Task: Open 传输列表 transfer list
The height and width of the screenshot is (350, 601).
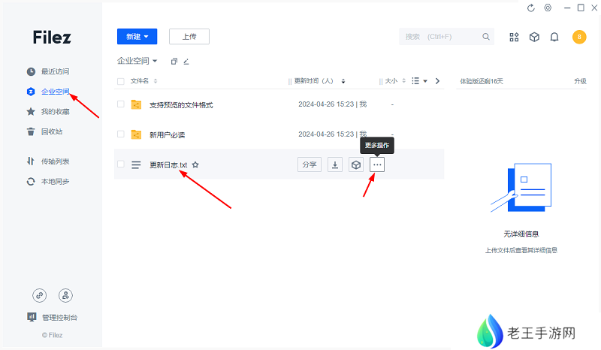Action: point(55,161)
